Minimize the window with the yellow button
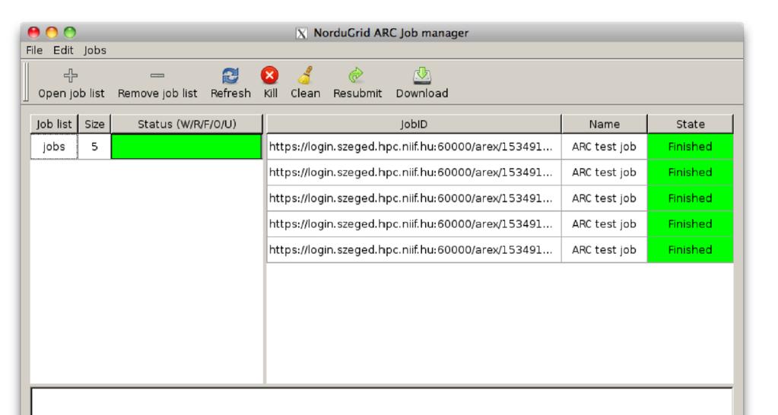Screen dimensions: 778x415 (52, 33)
